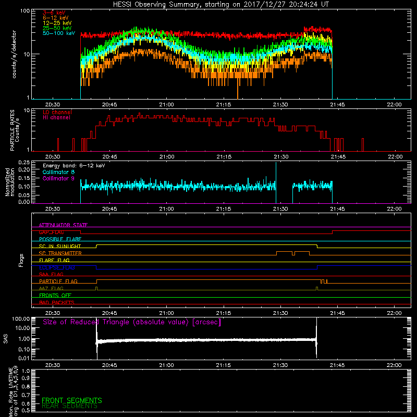The width and height of the screenshot is (417, 417).
Task: Click the SC_IN_SUNLIGHT flag label
Action: click(x=60, y=246)
